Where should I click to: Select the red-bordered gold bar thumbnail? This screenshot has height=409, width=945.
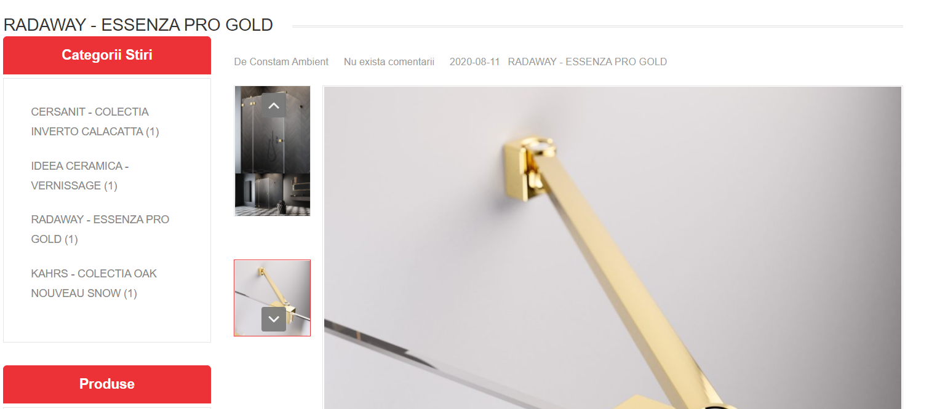(x=273, y=298)
